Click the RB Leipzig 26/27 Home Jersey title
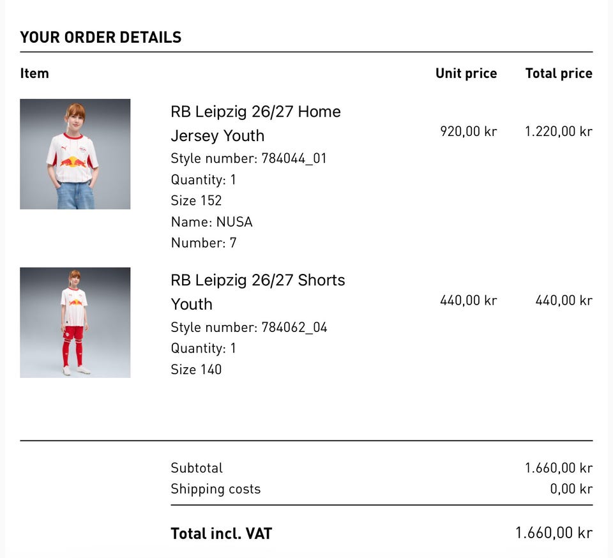 pyautogui.click(x=255, y=123)
